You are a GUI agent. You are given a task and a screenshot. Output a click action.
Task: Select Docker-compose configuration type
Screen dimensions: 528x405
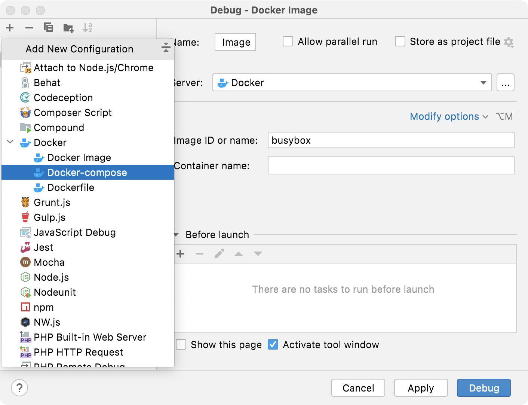click(x=88, y=172)
